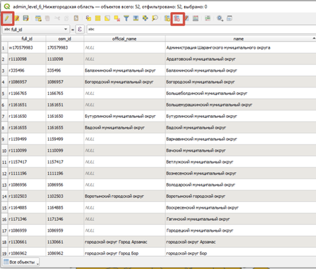Open the full_id field selection dropdown
This screenshot has height=269, width=316.
35,29
